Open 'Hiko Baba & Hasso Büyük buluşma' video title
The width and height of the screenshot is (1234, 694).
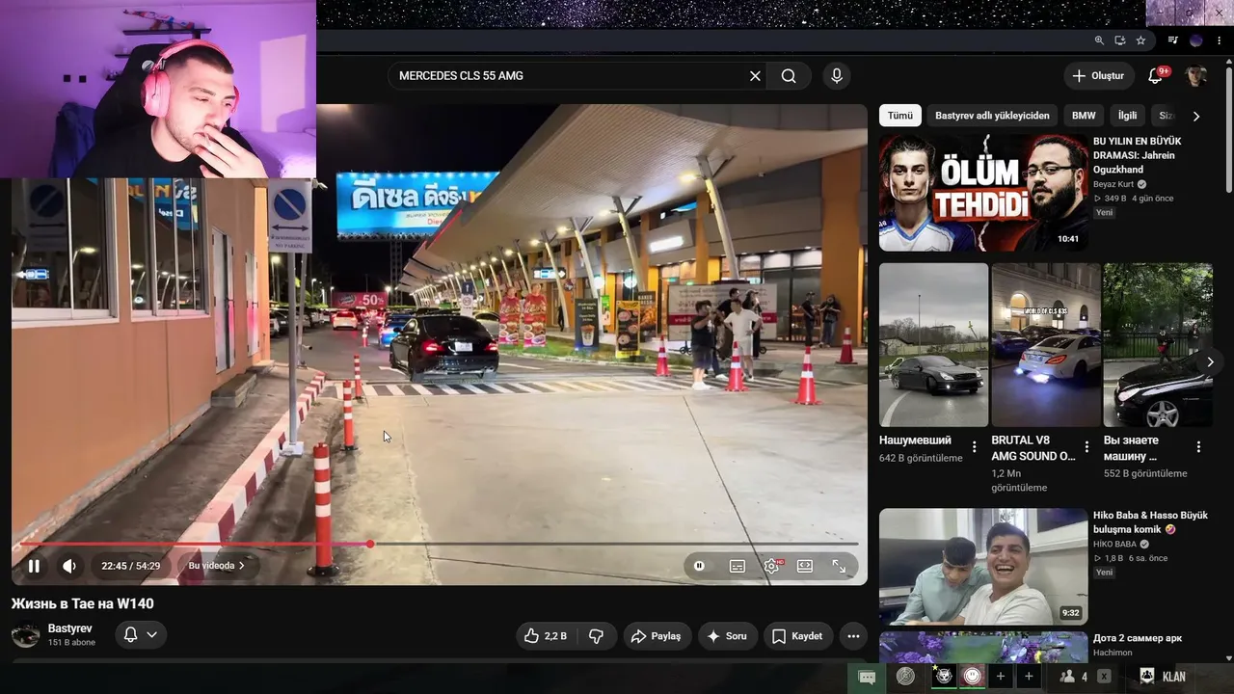[1150, 522]
